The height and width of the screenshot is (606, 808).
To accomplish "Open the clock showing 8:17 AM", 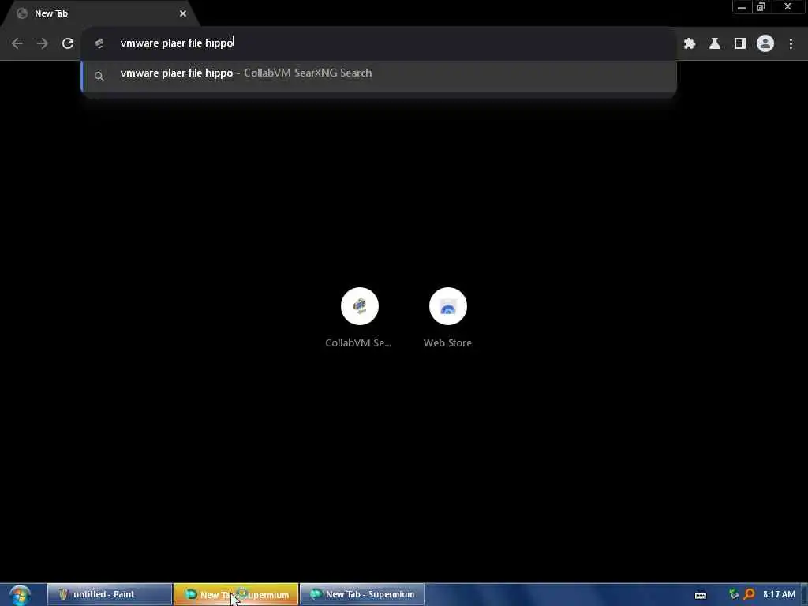I will pyautogui.click(x=779, y=595).
